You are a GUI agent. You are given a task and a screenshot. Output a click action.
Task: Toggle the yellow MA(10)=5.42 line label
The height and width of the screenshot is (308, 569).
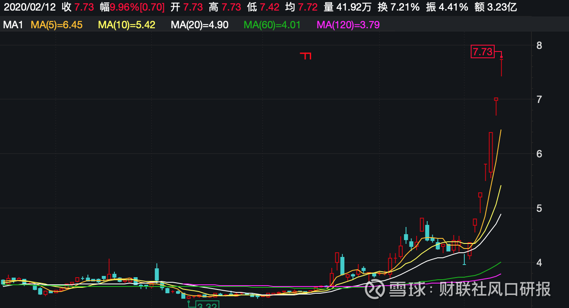coord(127,25)
